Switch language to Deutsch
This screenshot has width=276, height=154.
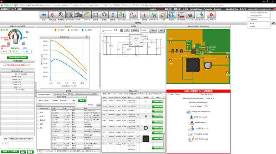point(218,9)
